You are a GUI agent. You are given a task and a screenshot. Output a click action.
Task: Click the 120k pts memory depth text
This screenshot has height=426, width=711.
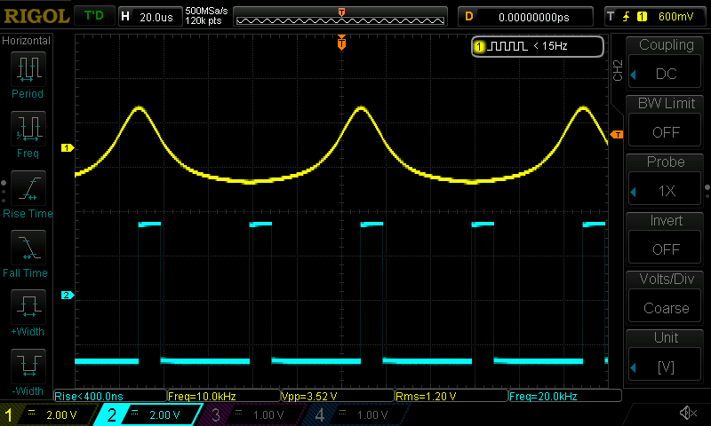click(x=204, y=20)
